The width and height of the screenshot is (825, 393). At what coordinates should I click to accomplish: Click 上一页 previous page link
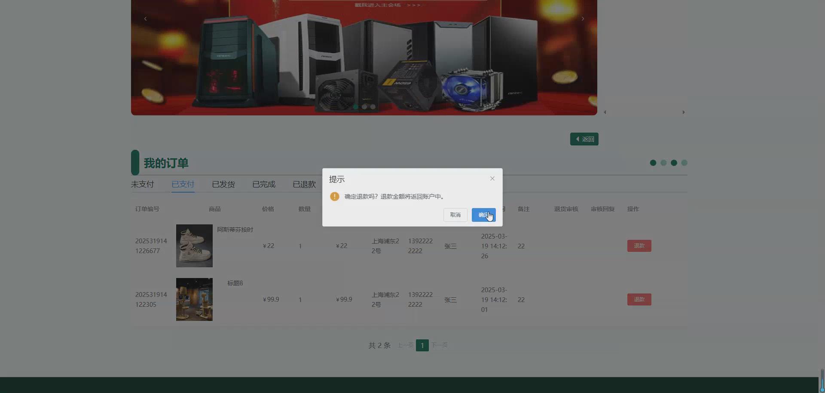(x=405, y=345)
